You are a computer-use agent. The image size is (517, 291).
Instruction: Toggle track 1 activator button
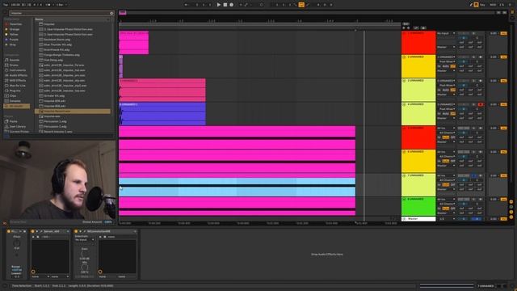click(x=503, y=33)
